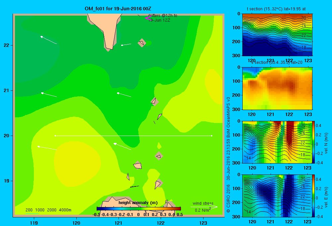Click the '0.2 N/m' wind stress value
Viewport: 332px width, 226px height.
[x=203, y=210]
